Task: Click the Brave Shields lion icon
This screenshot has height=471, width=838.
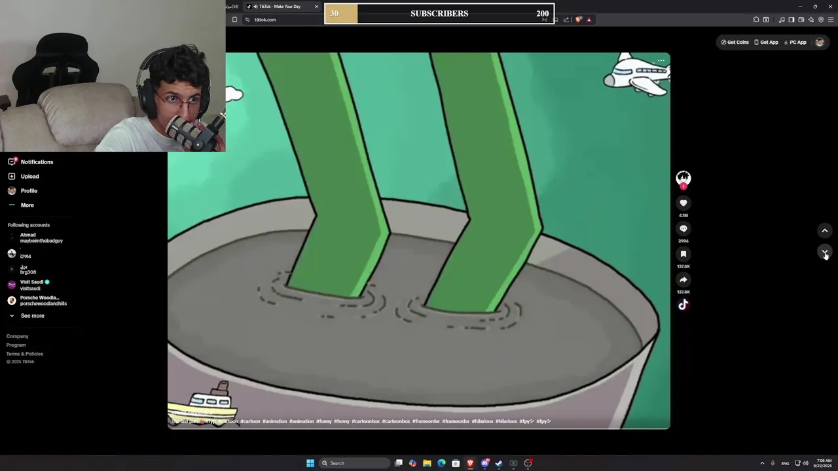Action: point(578,20)
